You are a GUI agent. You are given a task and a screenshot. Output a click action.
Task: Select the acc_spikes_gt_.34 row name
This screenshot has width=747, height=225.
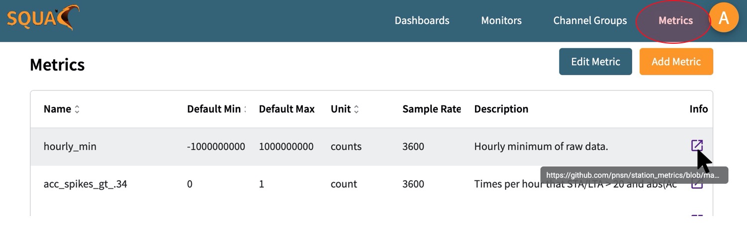click(x=86, y=184)
